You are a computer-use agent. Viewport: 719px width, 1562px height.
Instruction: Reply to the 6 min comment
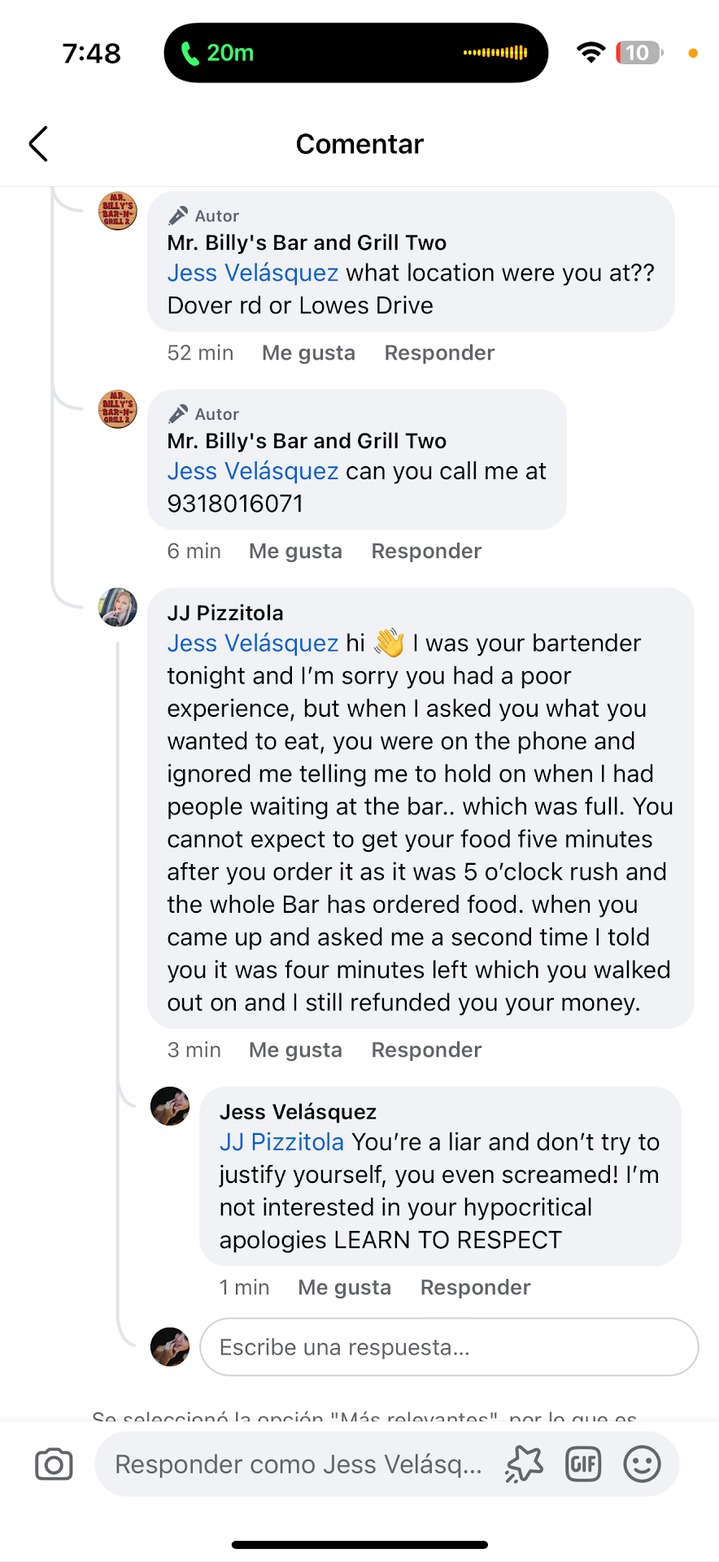(426, 552)
